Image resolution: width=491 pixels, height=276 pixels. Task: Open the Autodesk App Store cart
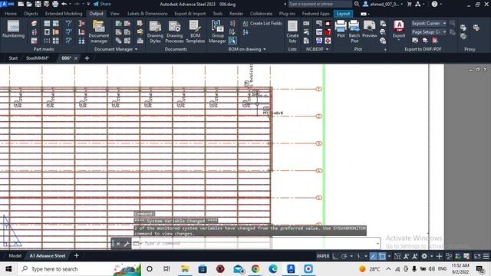click(409, 4)
